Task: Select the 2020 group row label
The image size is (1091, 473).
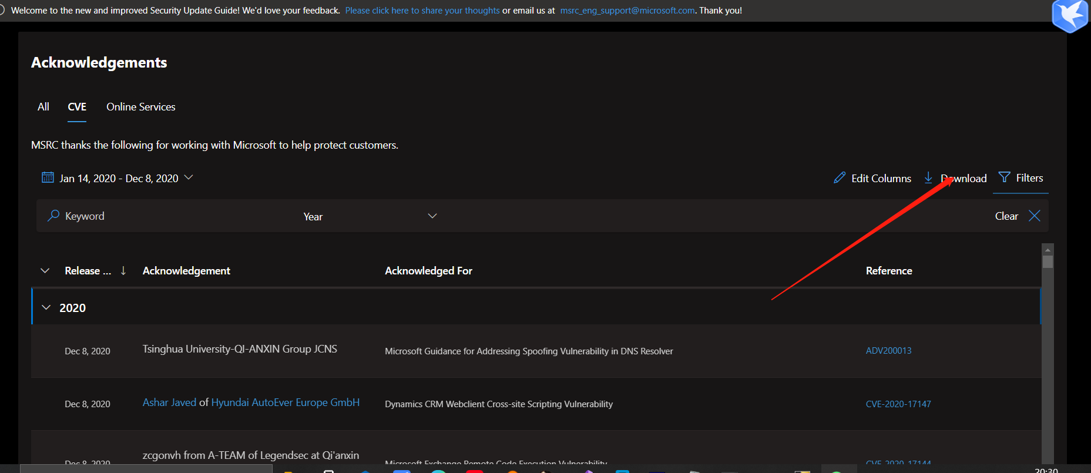Action: [72, 308]
